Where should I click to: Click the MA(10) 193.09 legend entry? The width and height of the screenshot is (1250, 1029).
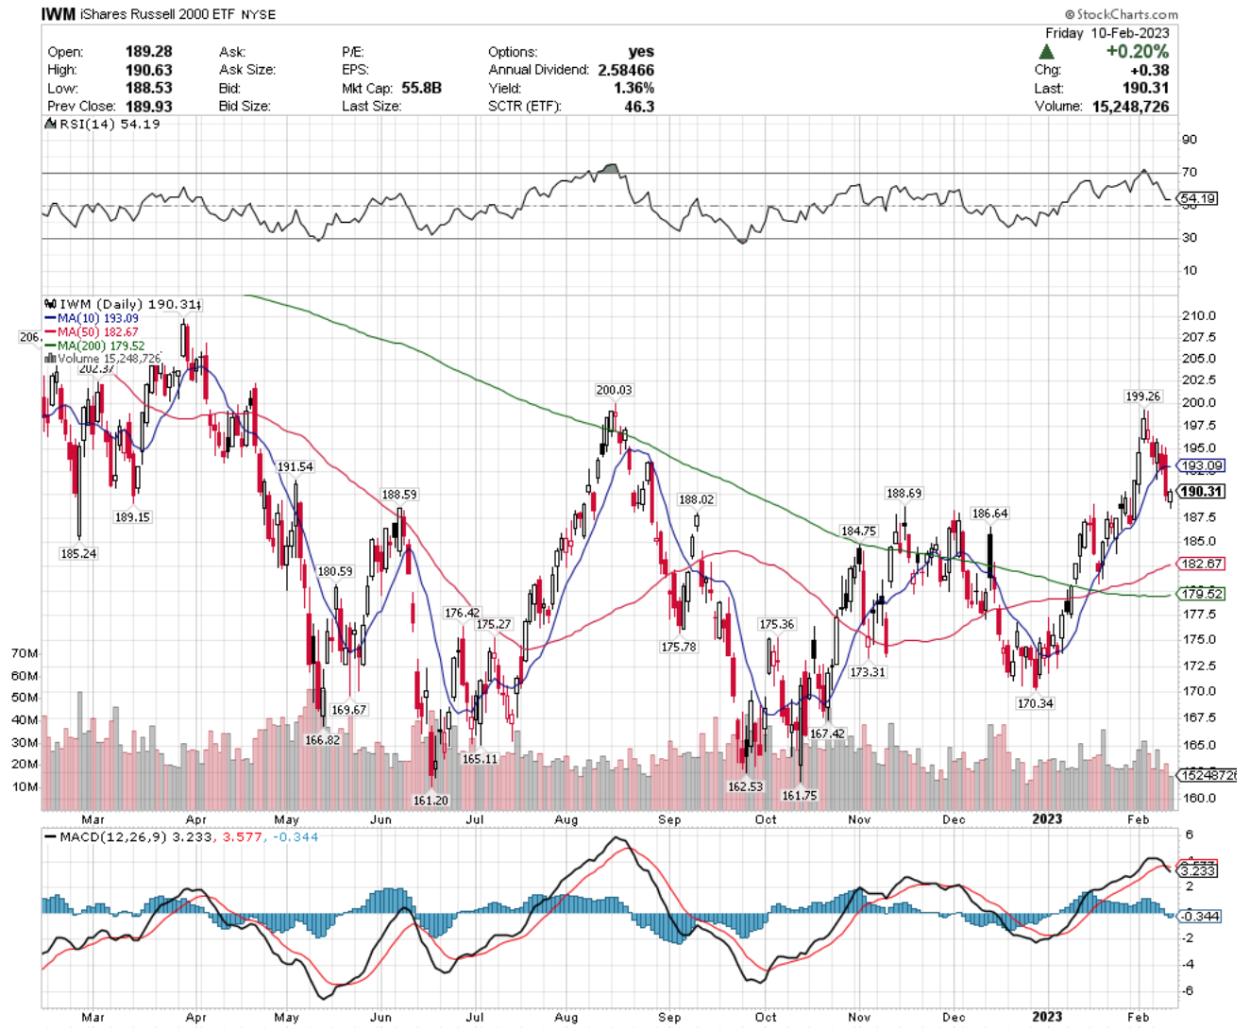click(92, 318)
